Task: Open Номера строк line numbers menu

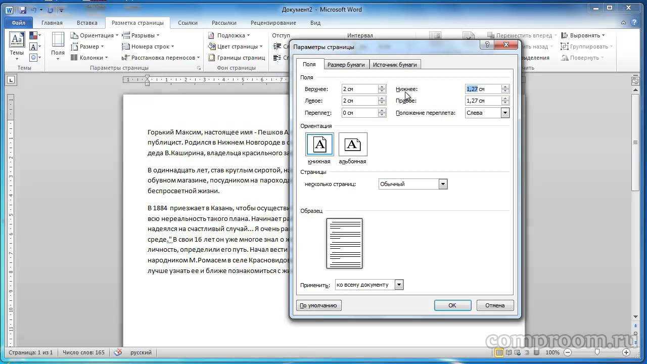Action: [x=148, y=47]
